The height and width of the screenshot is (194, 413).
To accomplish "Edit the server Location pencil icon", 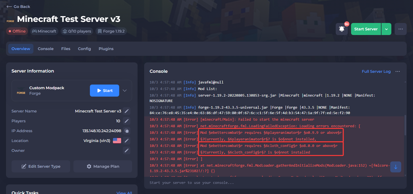I will coord(126,141).
